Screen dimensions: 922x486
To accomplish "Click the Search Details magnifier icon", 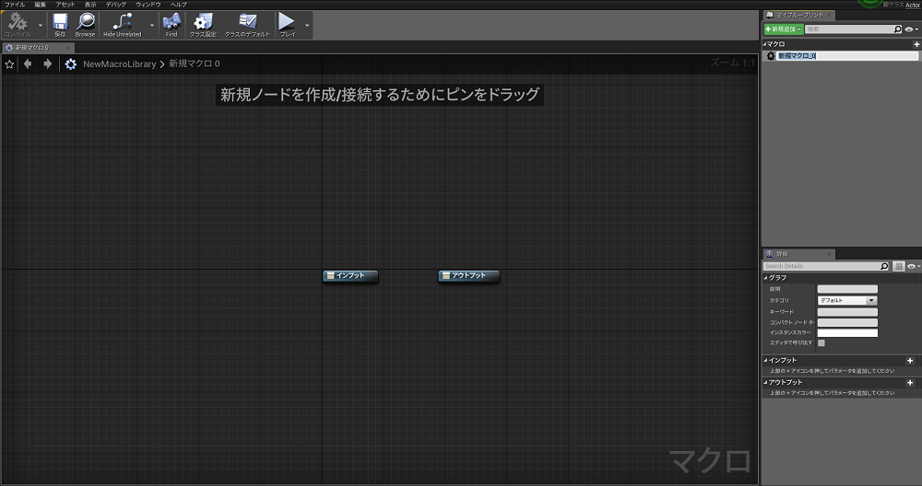I will point(884,267).
